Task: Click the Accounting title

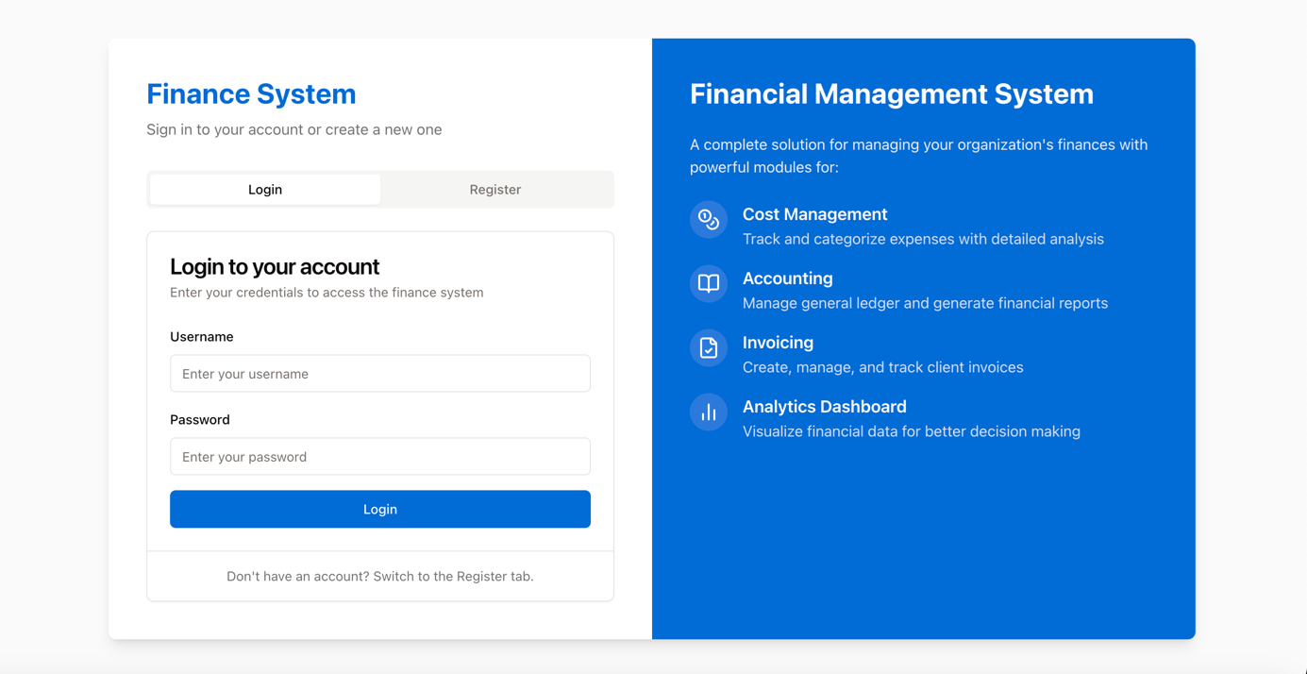Action: (788, 278)
